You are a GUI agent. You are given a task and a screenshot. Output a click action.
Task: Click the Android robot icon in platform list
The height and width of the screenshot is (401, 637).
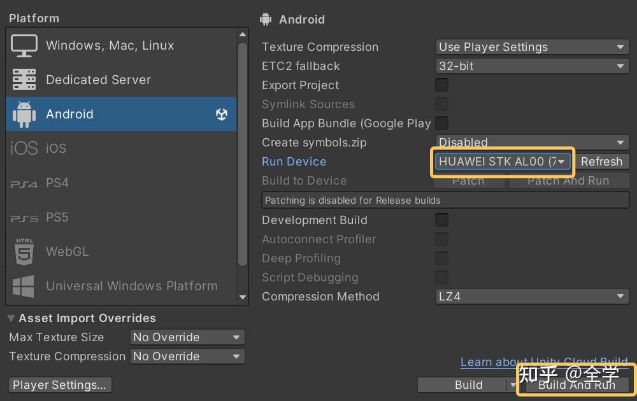coord(24,115)
